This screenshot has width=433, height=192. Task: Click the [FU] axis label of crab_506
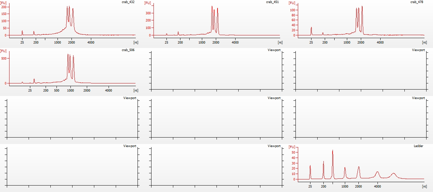click(x=3, y=51)
